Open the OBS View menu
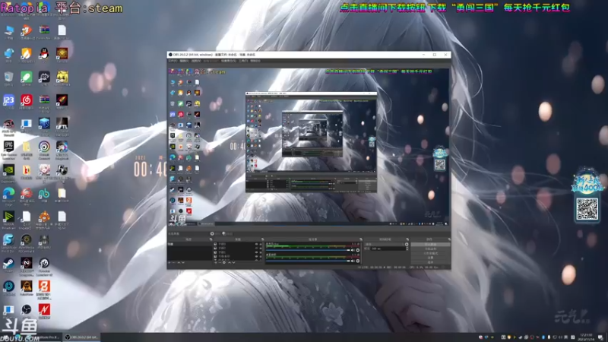The width and height of the screenshot is (608, 342). pyautogui.click(x=196, y=61)
